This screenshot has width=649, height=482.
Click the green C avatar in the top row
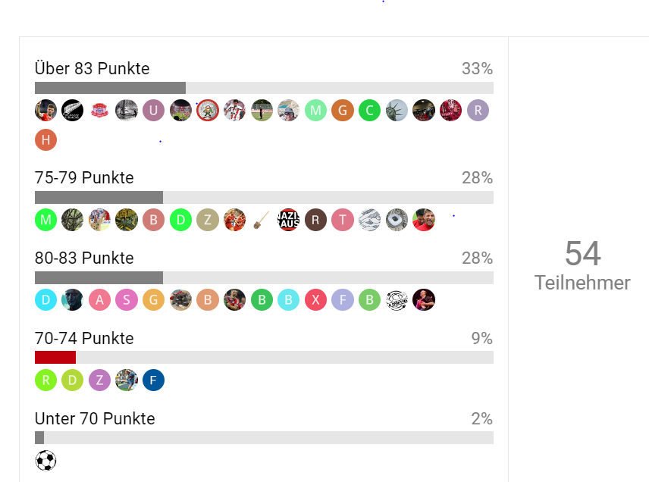[x=370, y=111]
